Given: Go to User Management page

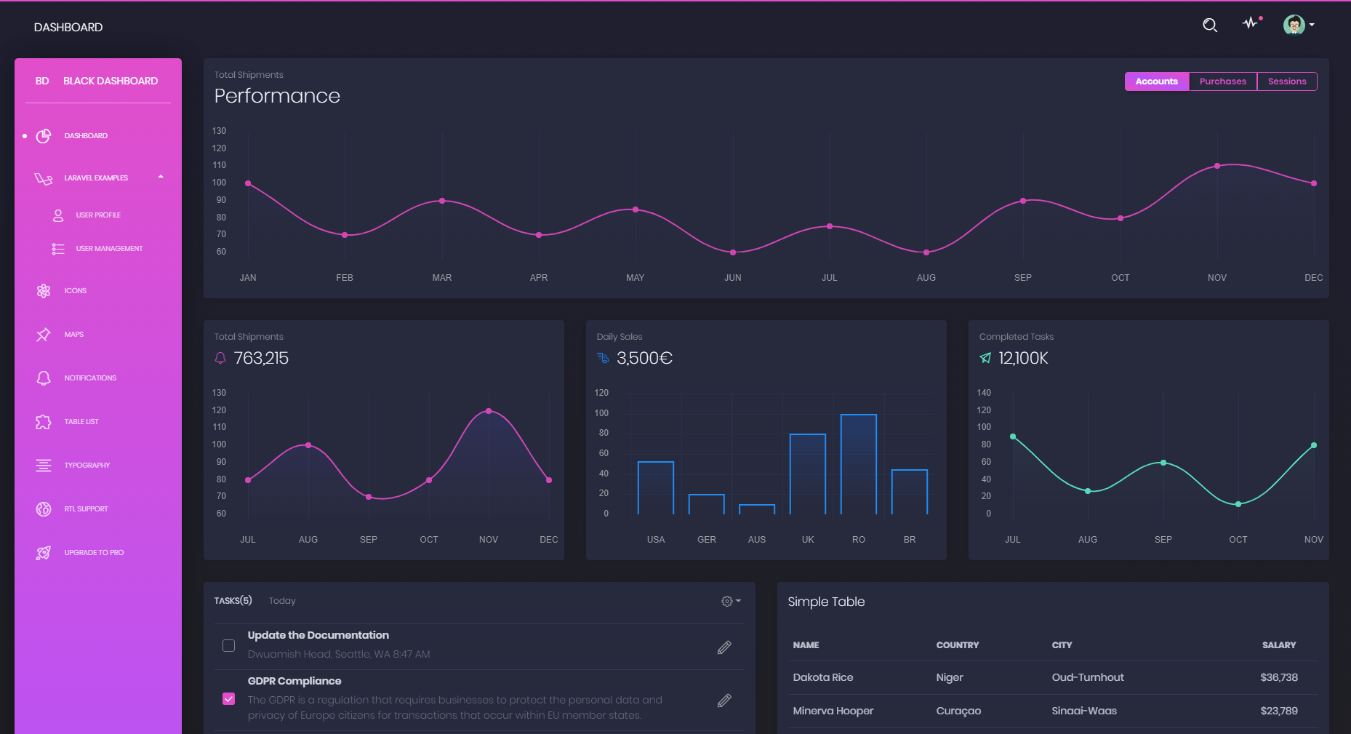Looking at the screenshot, I should pyautogui.click(x=109, y=249).
